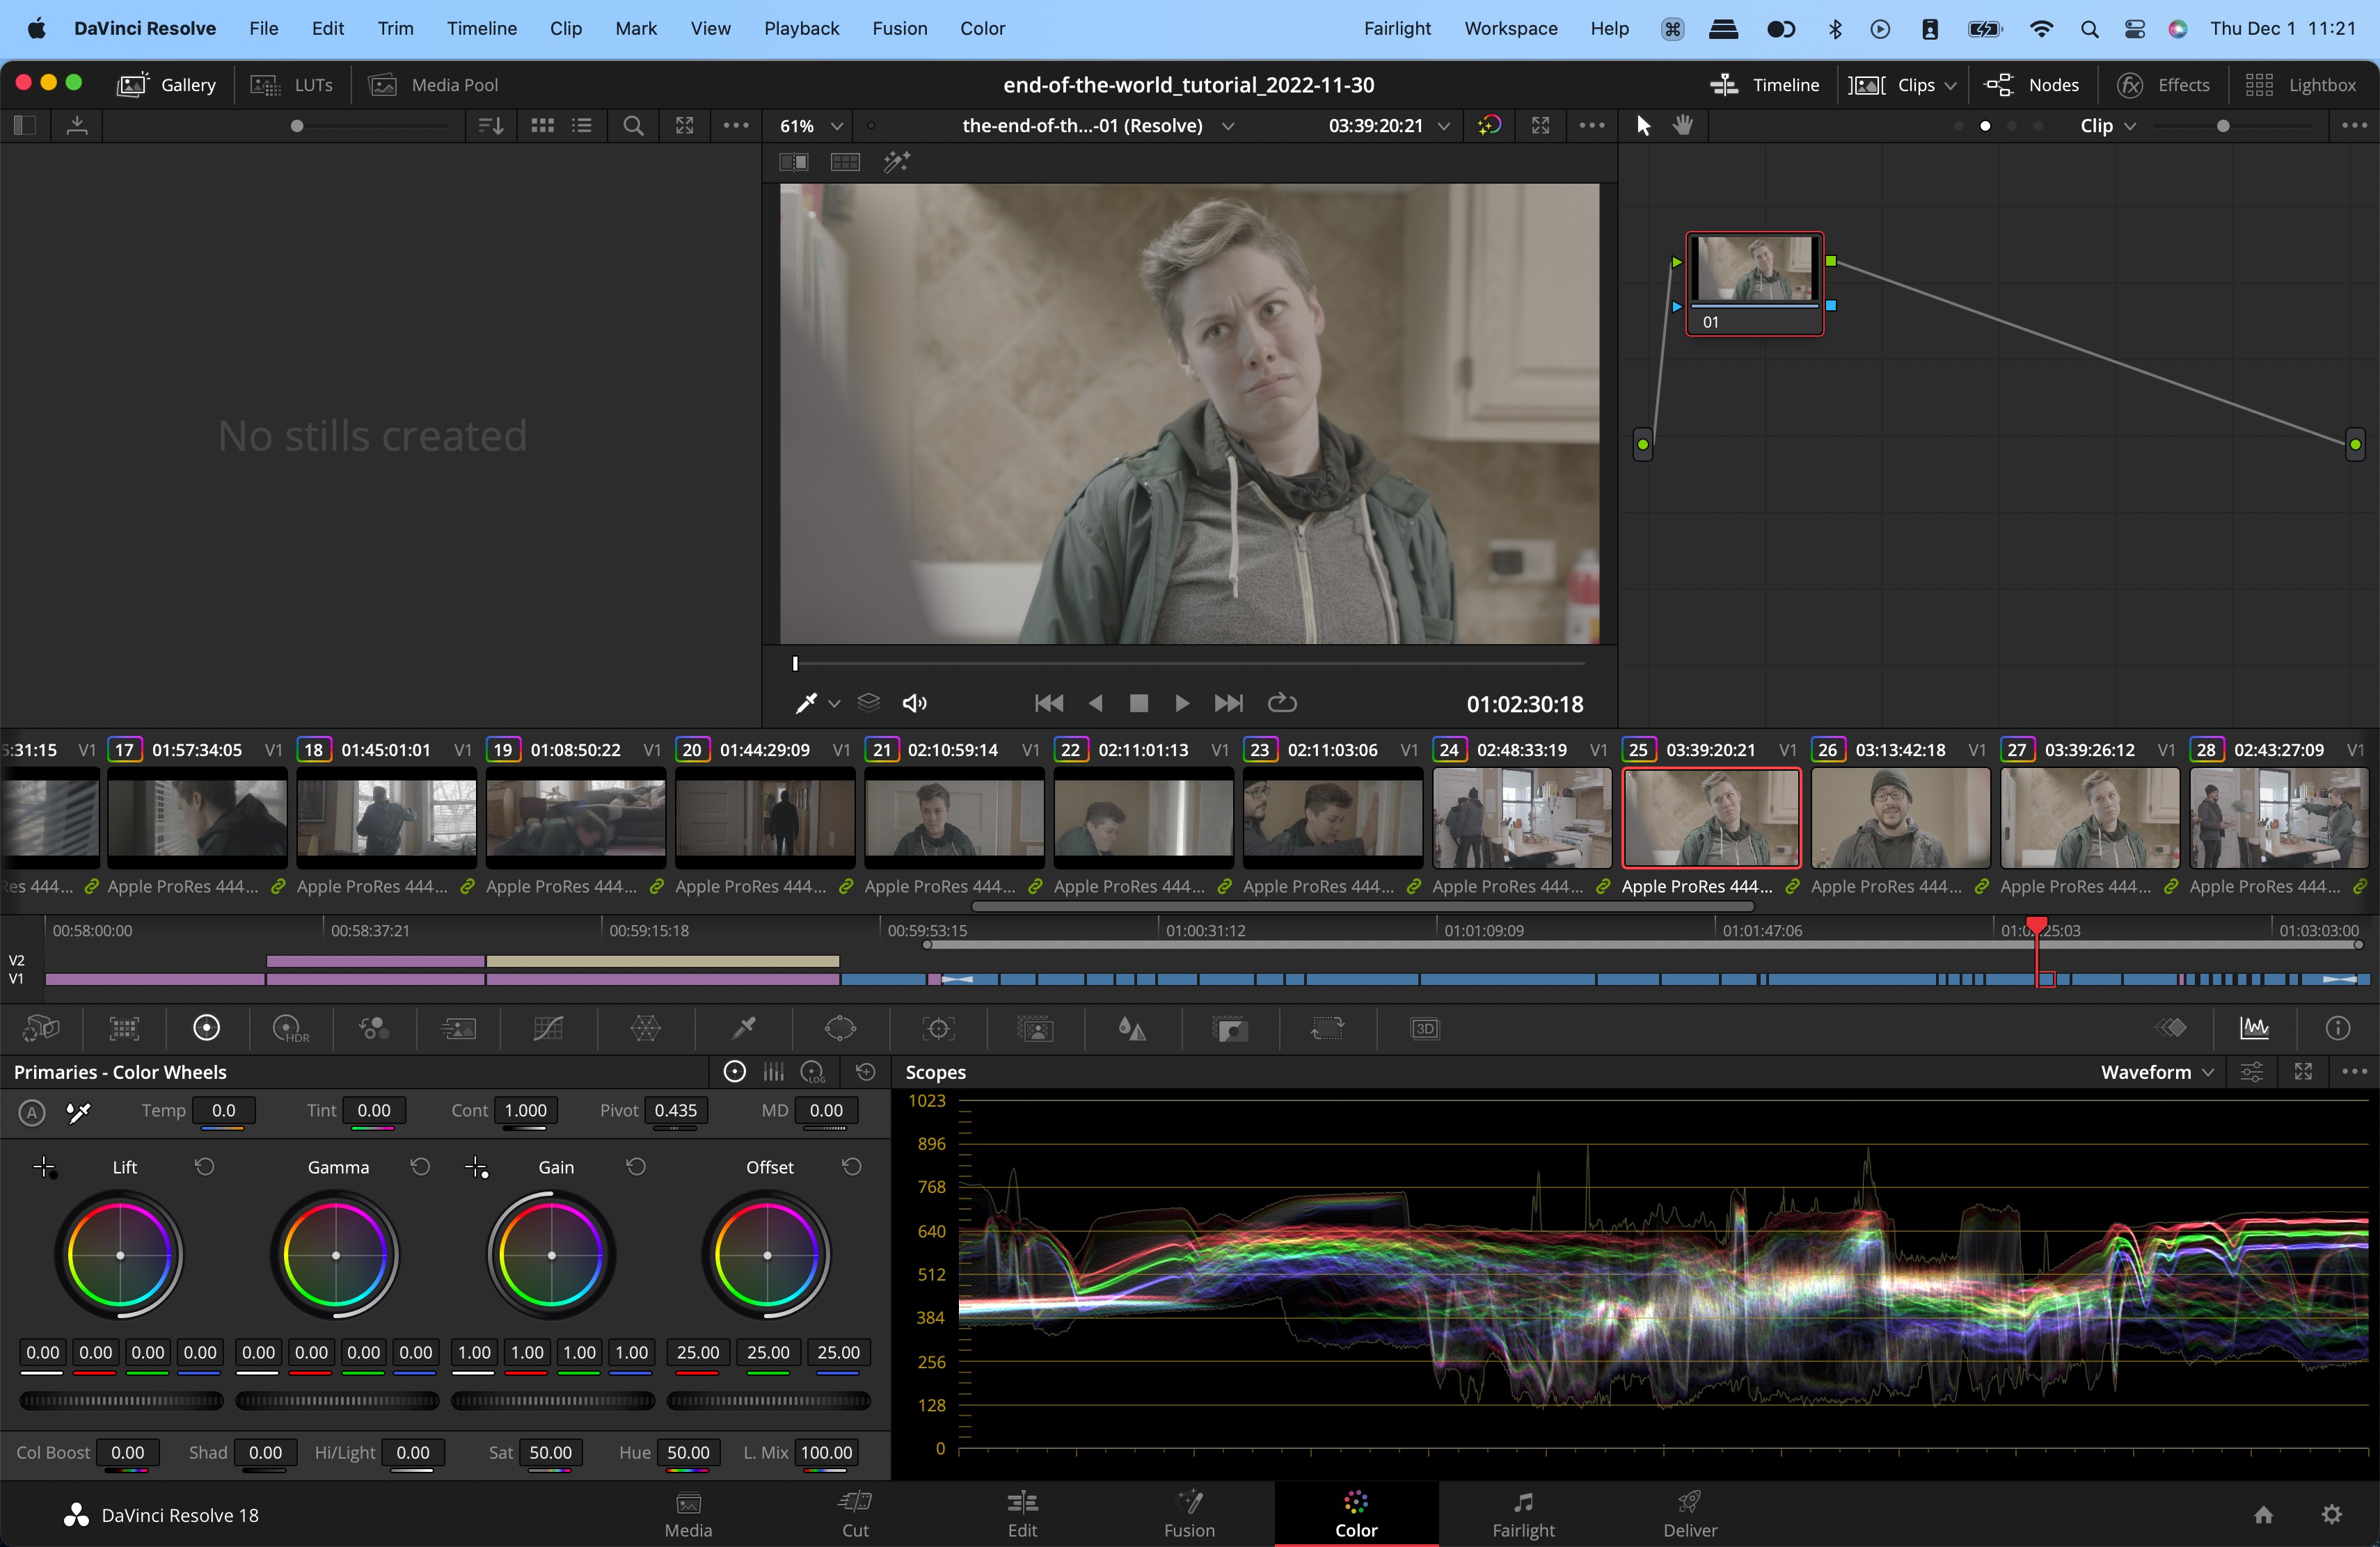Viewport: 2380px width, 1547px height.
Task: Click the Gain master wheel slider
Action: click(x=553, y=1401)
